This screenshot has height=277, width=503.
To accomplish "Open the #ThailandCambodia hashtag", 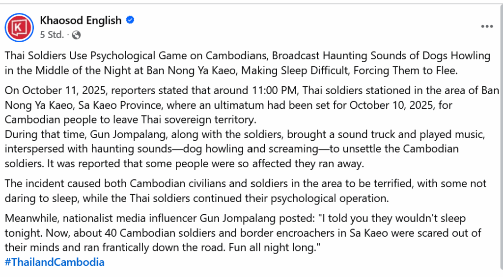I will click(55, 262).
